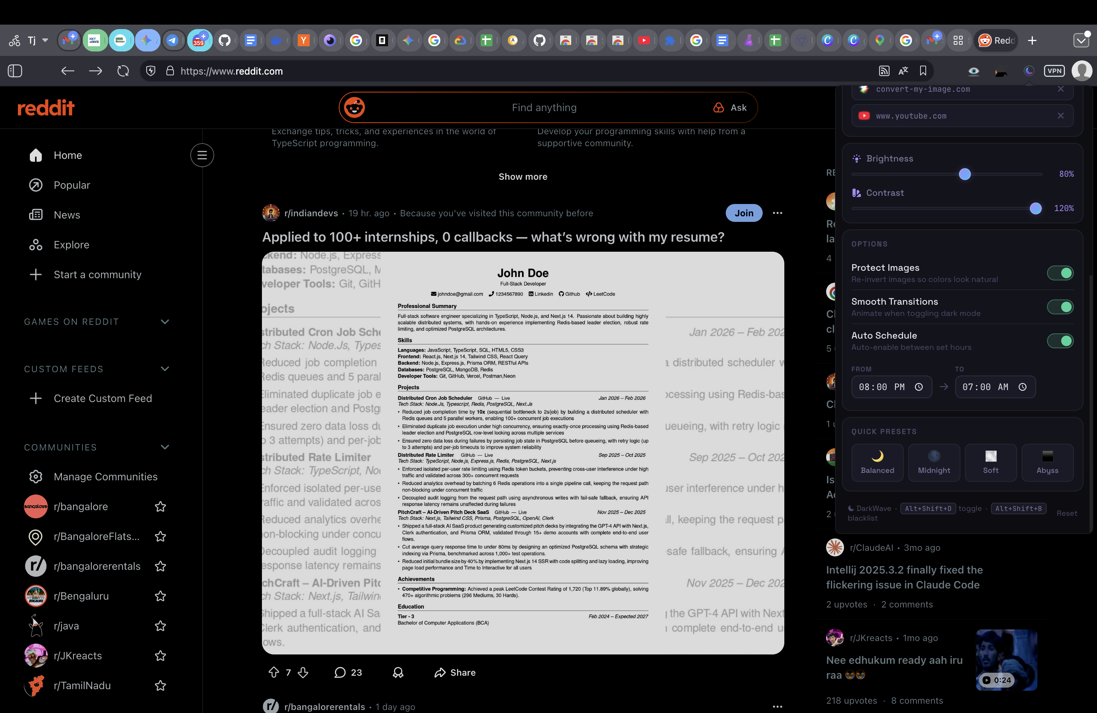The height and width of the screenshot is (713, 1097).
Task: Collapse the GAMES ON REDDIT section
Action: pos(165,322)
